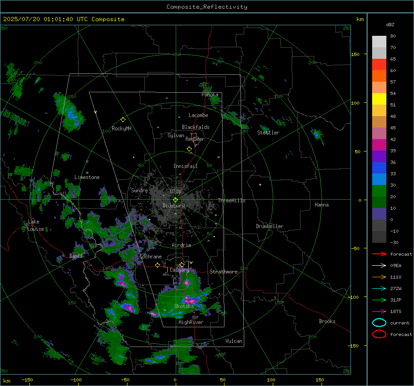
Task: Click the slate purple swatch between 10 and 0
Action: pos(379,214)
